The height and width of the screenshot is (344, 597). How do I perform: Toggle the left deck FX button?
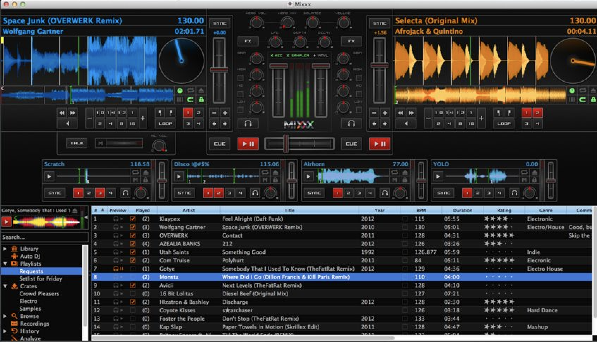pos(248,41)
